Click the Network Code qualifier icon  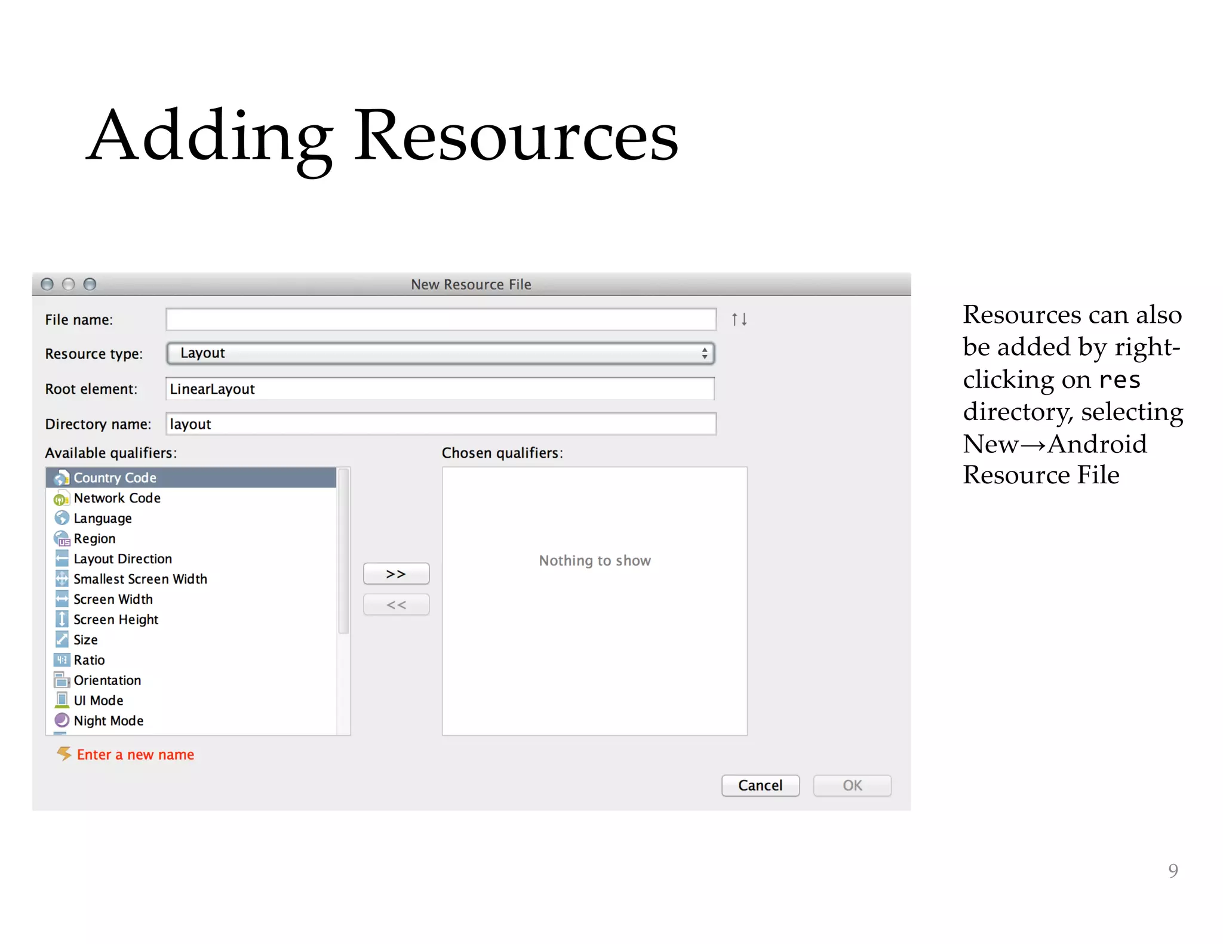[x=62, y=498]
